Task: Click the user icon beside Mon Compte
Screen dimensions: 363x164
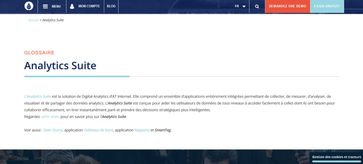Action: pos(72,6)
